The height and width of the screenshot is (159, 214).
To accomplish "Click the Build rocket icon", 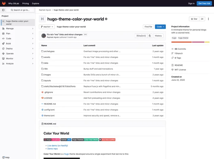I will point(3,43).
